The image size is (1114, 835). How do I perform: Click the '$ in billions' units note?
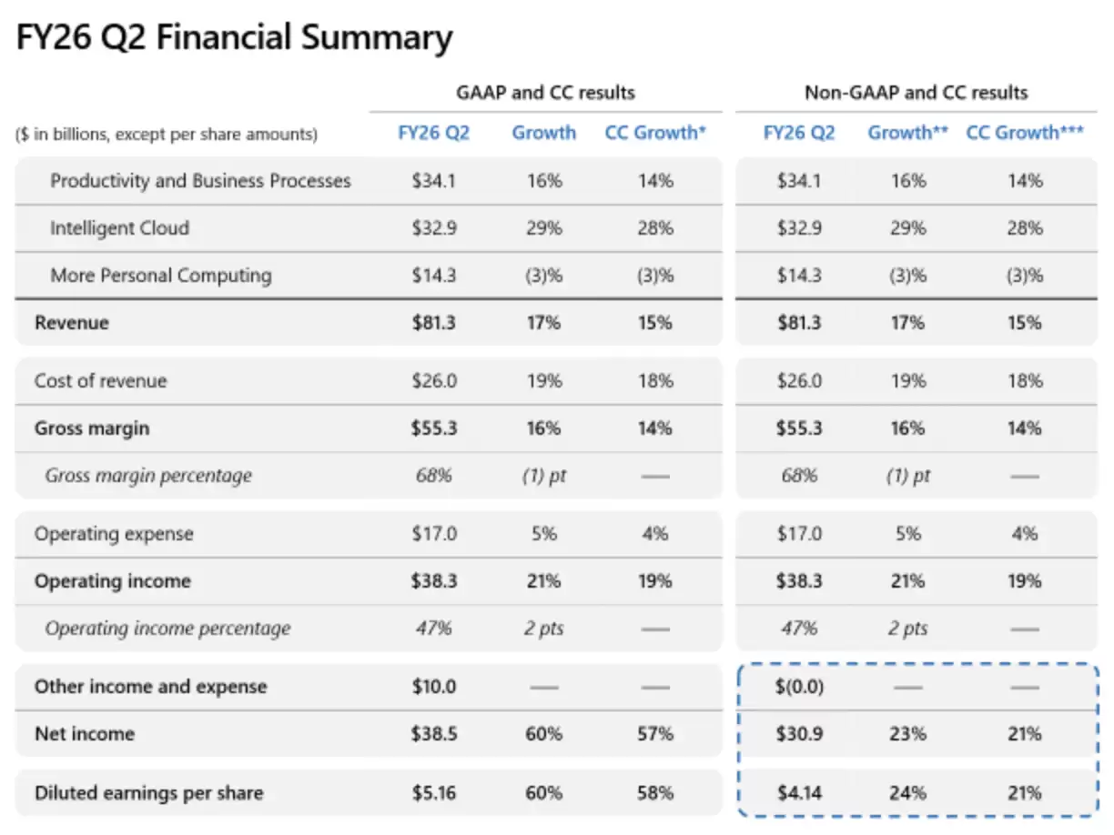tap(167, 135)
